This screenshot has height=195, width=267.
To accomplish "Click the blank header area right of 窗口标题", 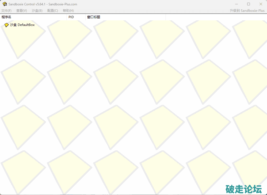I will [x=214, y=17].
